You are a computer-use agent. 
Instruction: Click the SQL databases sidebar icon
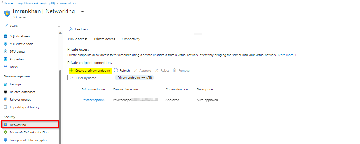(6, 36)
